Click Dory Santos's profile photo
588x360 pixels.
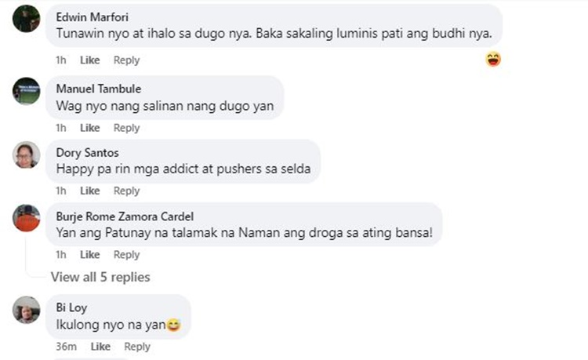coord(26,155)
